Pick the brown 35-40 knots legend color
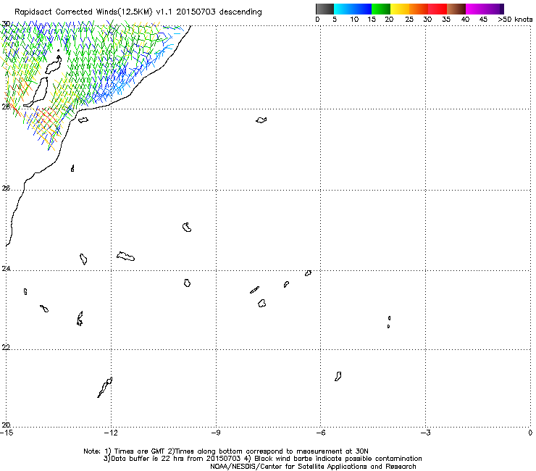The width and height of the screenshot is (536, 471). point(456,9)
